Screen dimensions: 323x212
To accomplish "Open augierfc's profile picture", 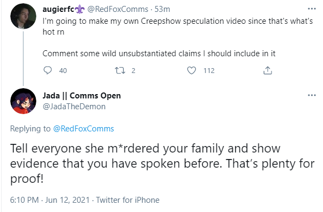I will tap(23, 16).
